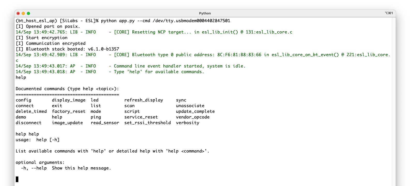Select the factory_reset command entry
The width and height of the screenshot is (410, 186).
pos(69,111)
